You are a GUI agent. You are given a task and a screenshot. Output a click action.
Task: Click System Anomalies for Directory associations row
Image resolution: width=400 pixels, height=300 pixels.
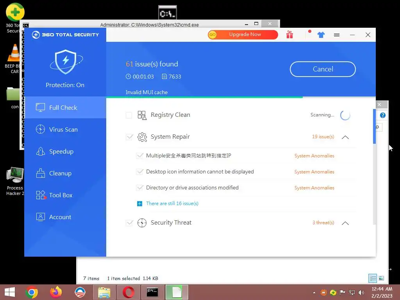tap(314, 188)
